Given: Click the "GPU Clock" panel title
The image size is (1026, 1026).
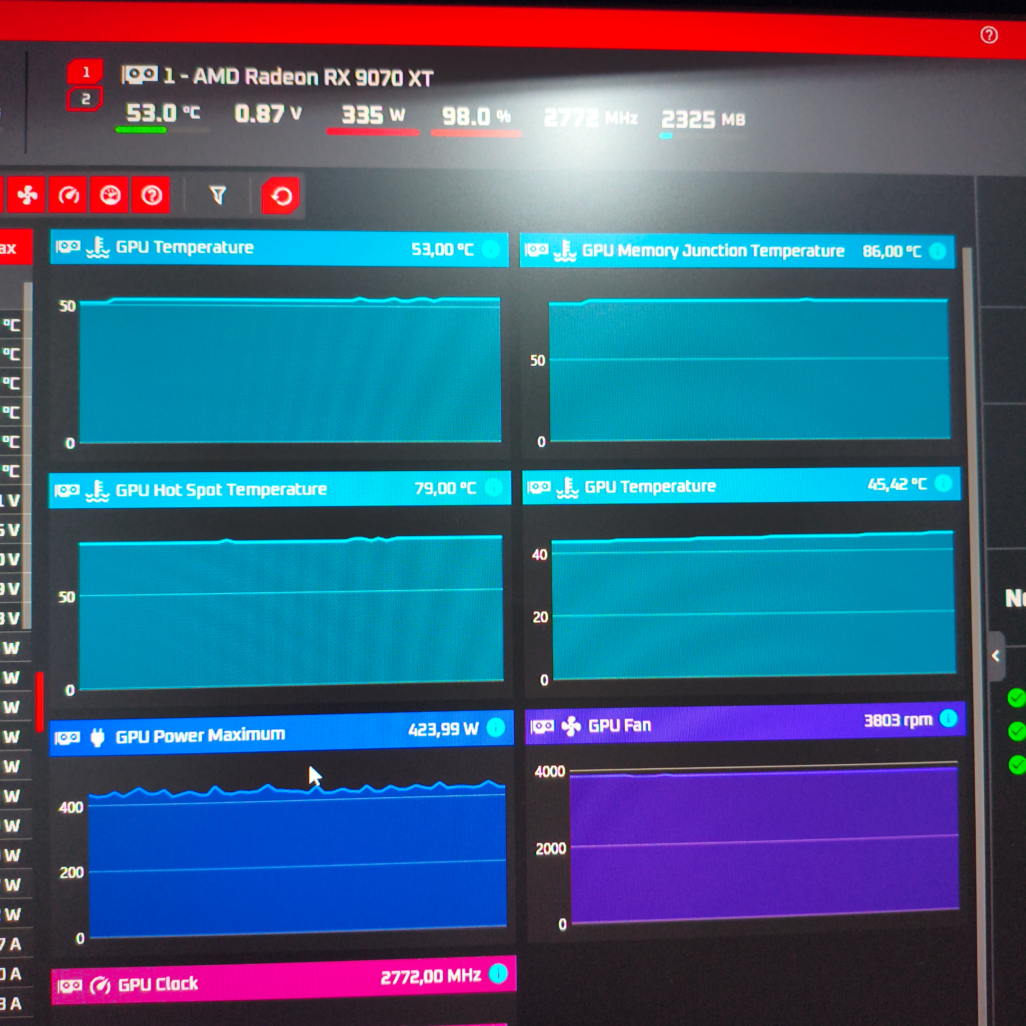Looking at the screenshot, I should [x=158, y=985].
